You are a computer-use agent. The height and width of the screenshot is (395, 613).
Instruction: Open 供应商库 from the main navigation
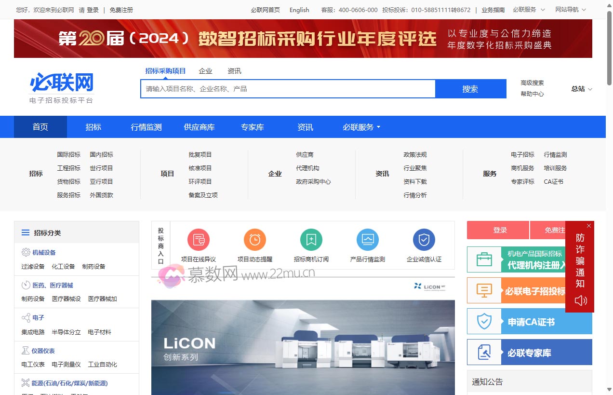(199, 127)
